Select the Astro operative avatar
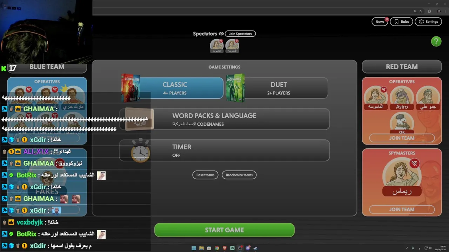The width and height of the screenshot is (449, 252). pyautogui.click(x=402, y=98)
